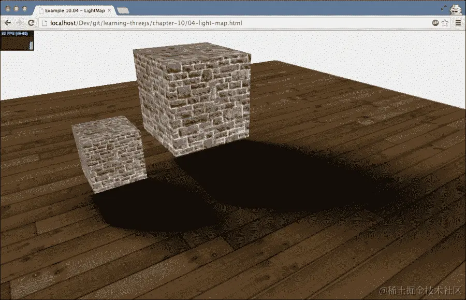The image size is (466, 300).
Task: Open the extension icon in the address bar
Action: [x=435, y=23]
